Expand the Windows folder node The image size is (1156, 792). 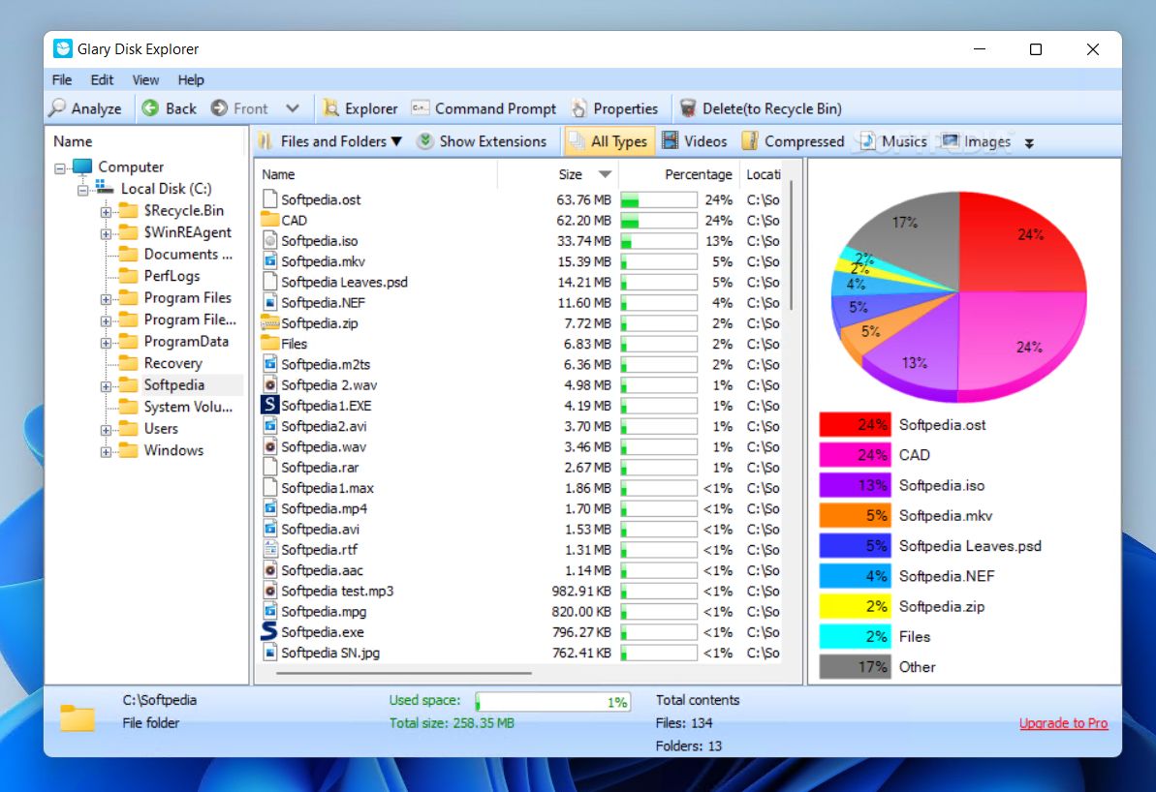coord(106,452)
